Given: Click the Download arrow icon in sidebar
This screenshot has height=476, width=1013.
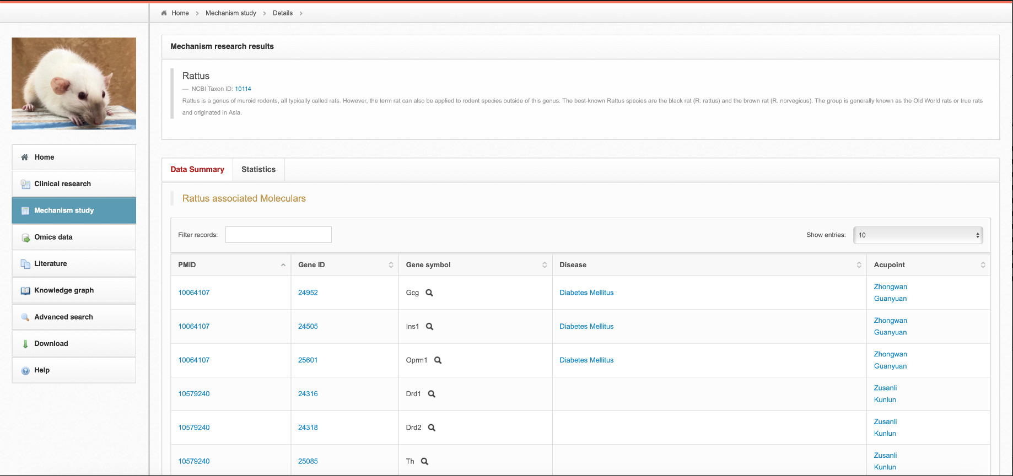Looking at the screenshot, I should pyautogui.click(x=25, y=344).
